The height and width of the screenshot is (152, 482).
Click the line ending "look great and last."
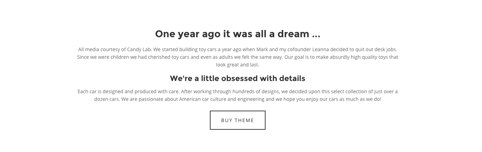(238, 65)
